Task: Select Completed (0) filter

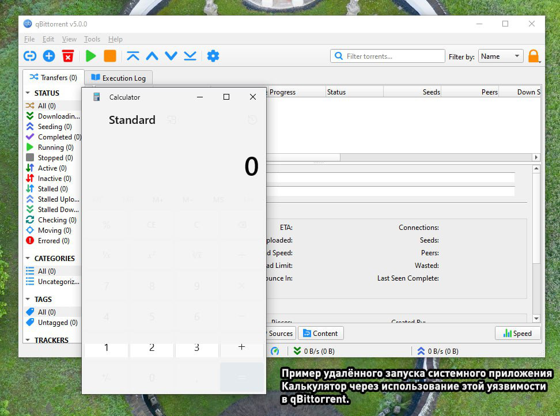Action: point(53,137)
